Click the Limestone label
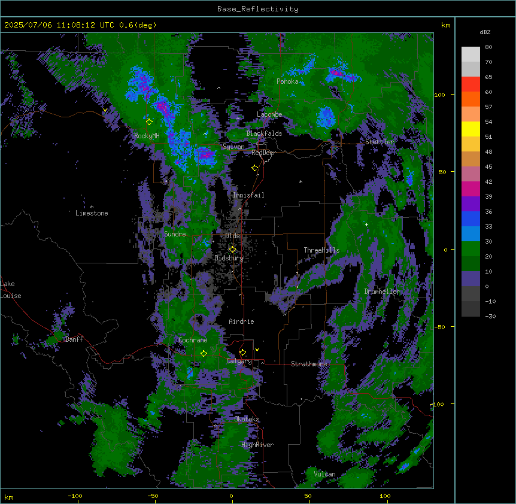The width and height of the screenshot is (516, 504). [x=92, y=213]
